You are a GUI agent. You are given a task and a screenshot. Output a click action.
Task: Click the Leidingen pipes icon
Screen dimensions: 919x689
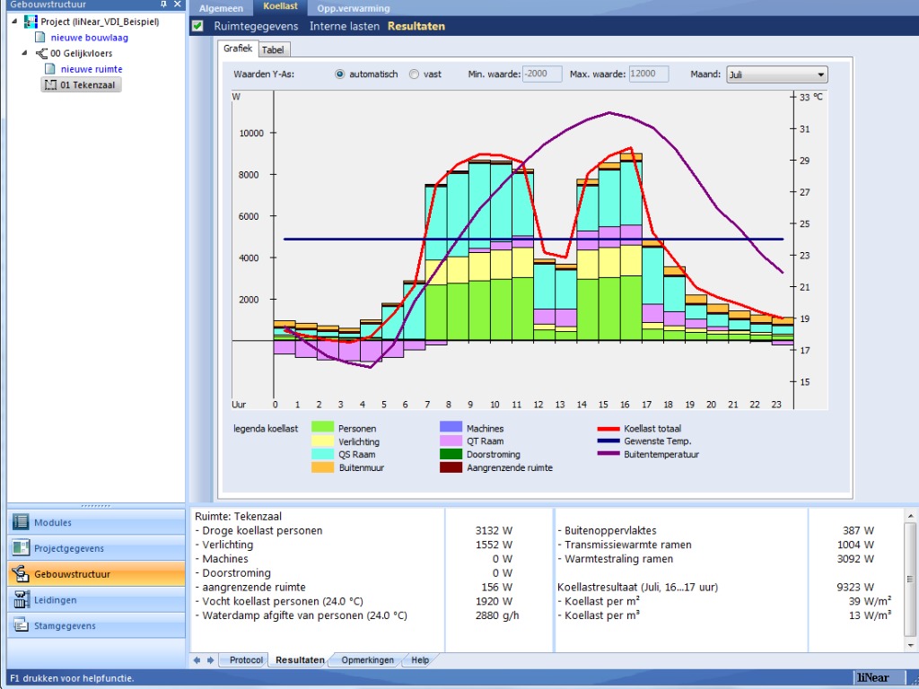click(22, 600)
